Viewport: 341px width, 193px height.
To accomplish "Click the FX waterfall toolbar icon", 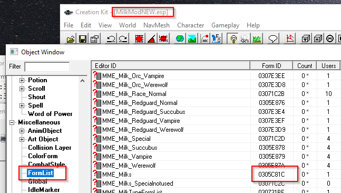I will pyautogui.click(x=216, y=39).
